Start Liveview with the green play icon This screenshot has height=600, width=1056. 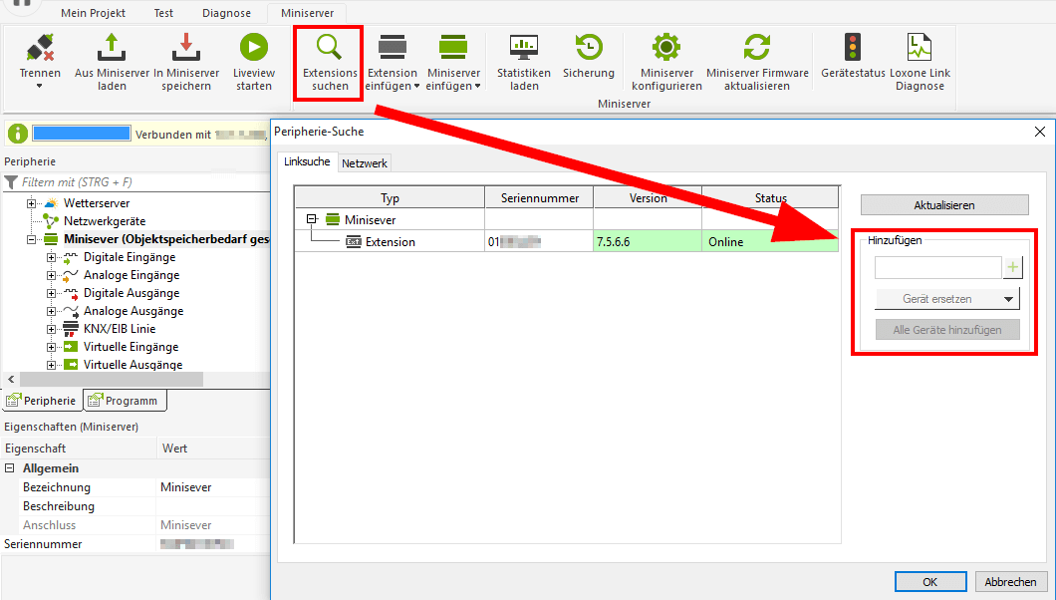253,47
